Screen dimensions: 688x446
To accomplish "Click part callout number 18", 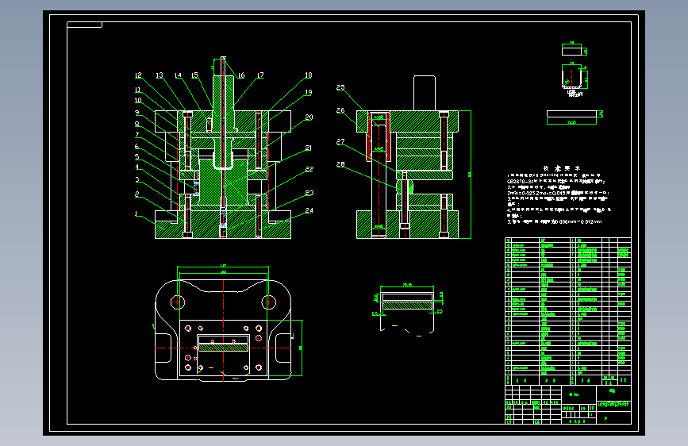I will click(309, 75).
